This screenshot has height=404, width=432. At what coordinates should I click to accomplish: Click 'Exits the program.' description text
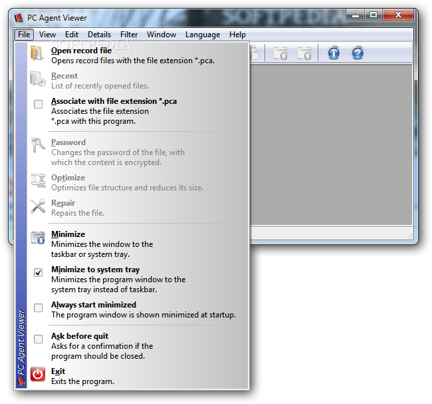pyautogui.click(x=82, y=381)
